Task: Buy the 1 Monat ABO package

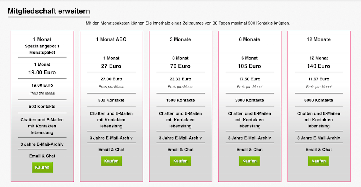Action: point(111,161)
